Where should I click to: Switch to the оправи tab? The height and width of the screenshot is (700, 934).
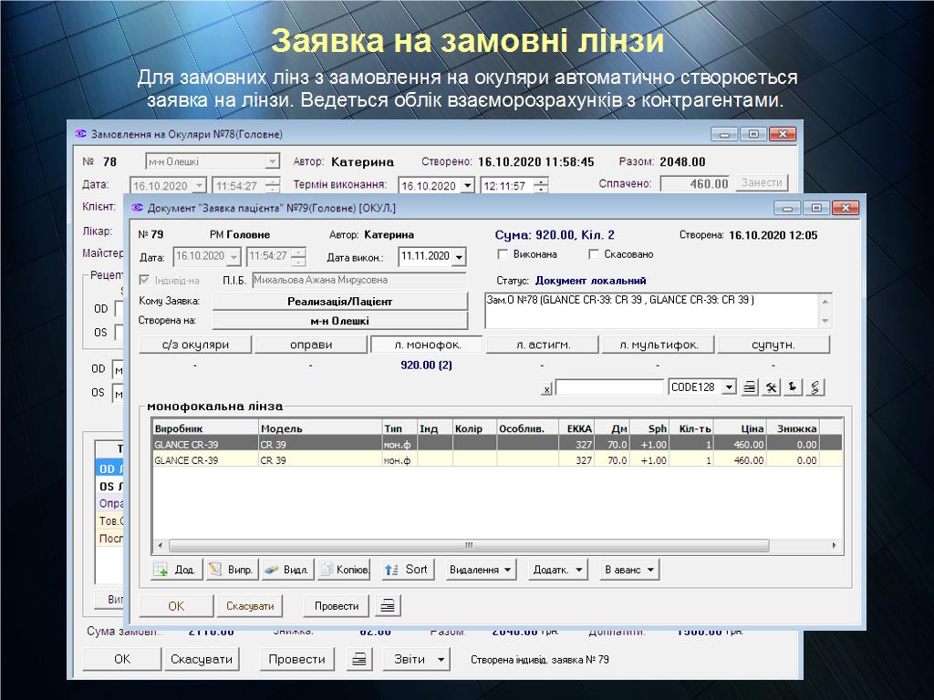pyautogui.click(x=311, y=345)
